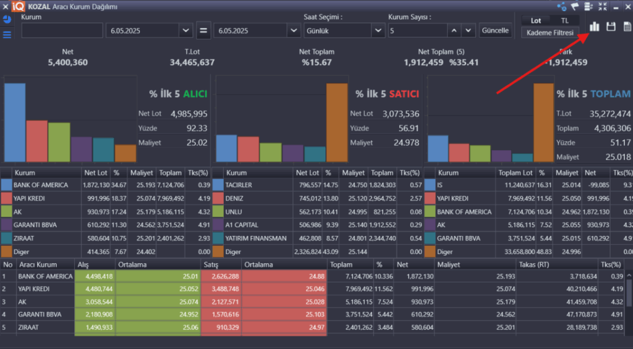This screenshot has width=633, height=349.
Task: Click the % İlk 5 SATICI heading
Action: 387,94
